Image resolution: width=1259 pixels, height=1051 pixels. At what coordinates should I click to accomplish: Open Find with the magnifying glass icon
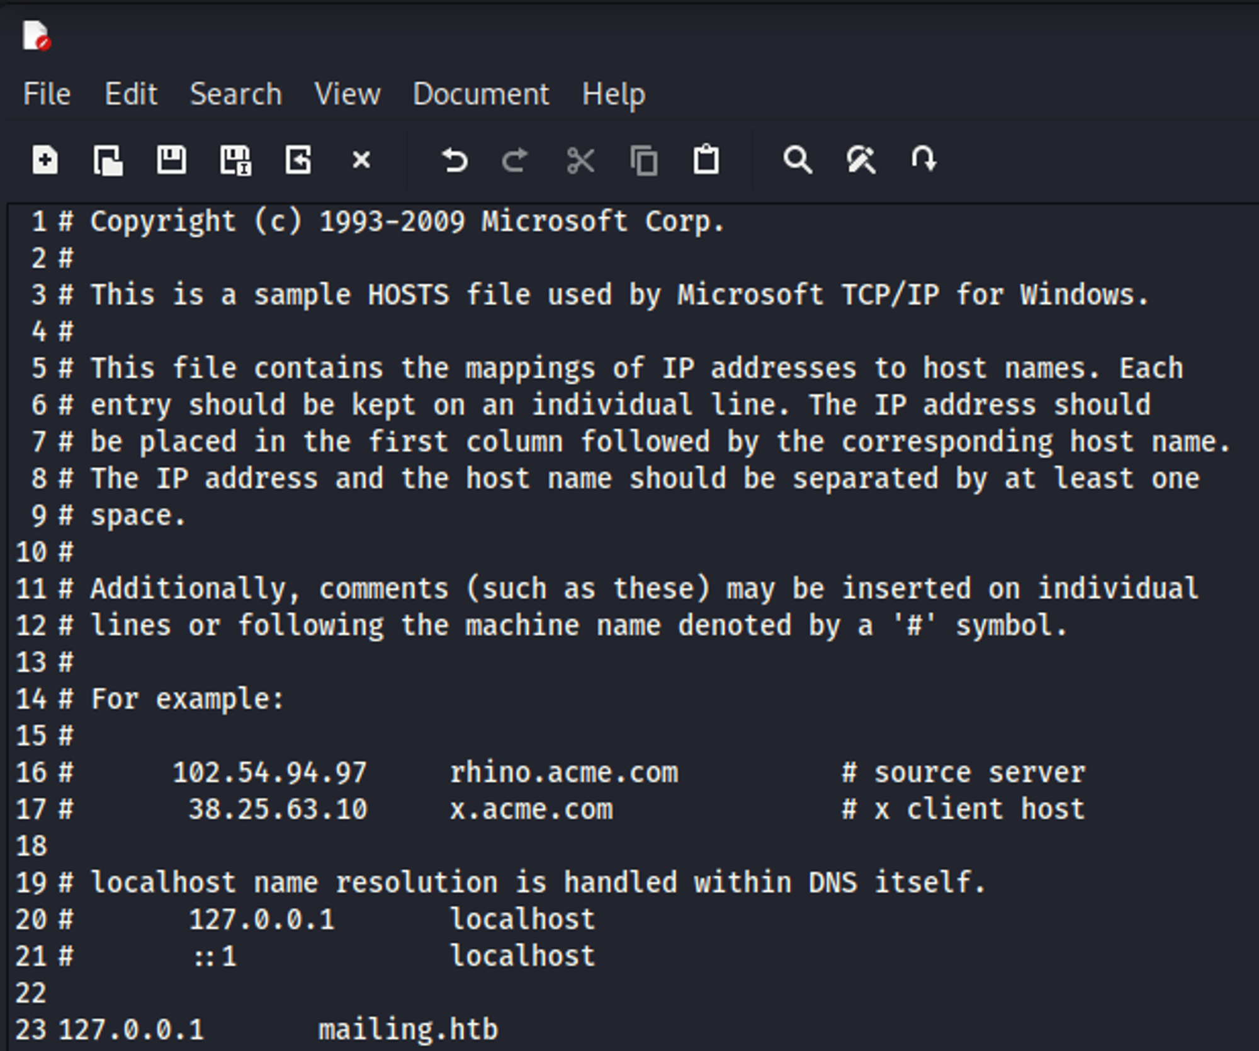click(x=798, y=160)
